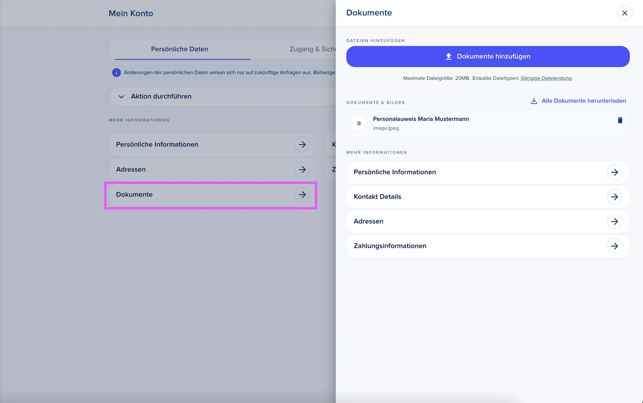Delete Personalausweis Maria Mustermann with trash icon
The image size is (643, 403).
click(620, 120)
